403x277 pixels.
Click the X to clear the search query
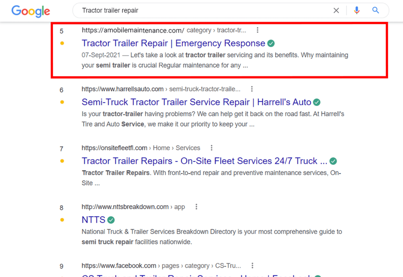click(336, 10)
